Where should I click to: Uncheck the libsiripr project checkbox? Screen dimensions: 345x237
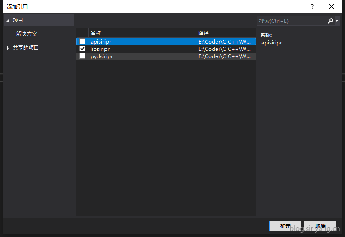point(82,49)
